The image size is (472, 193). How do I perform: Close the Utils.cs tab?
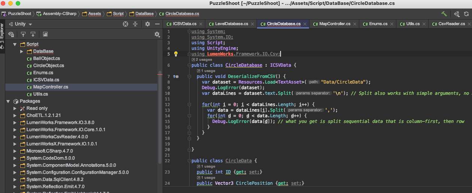[x=424, y=24]
